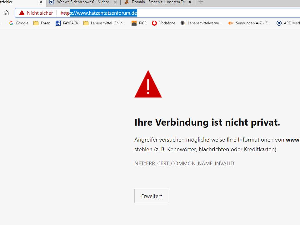Open the PICR bookmark
This screenshot has width=300, height=225.
[139, 23]
